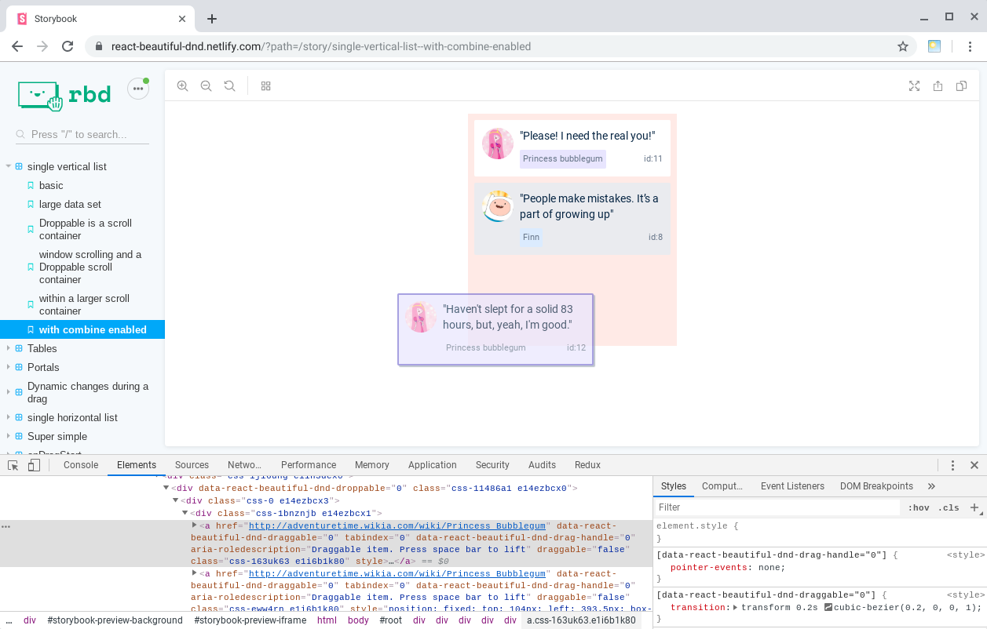987x629 pixels.
Task: Show more Styles pane tabs
Action: [x=931, y=486]
